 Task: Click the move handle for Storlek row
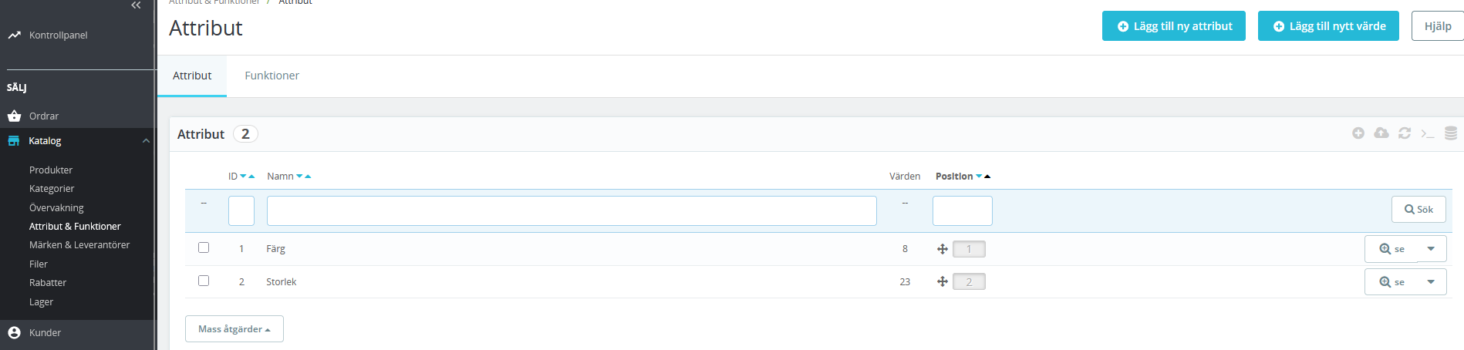(x=942, y=282)
